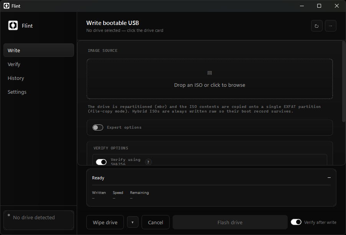The height and width of the screenshot is (235, 346).
Task: Maximize the Flint window
Action: click(319, 6)
